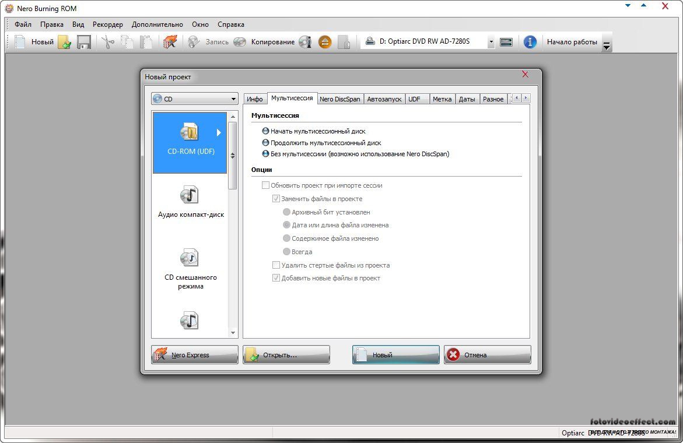Click the New compilation document icon
The image size is (683, 443).
point(20,42)
